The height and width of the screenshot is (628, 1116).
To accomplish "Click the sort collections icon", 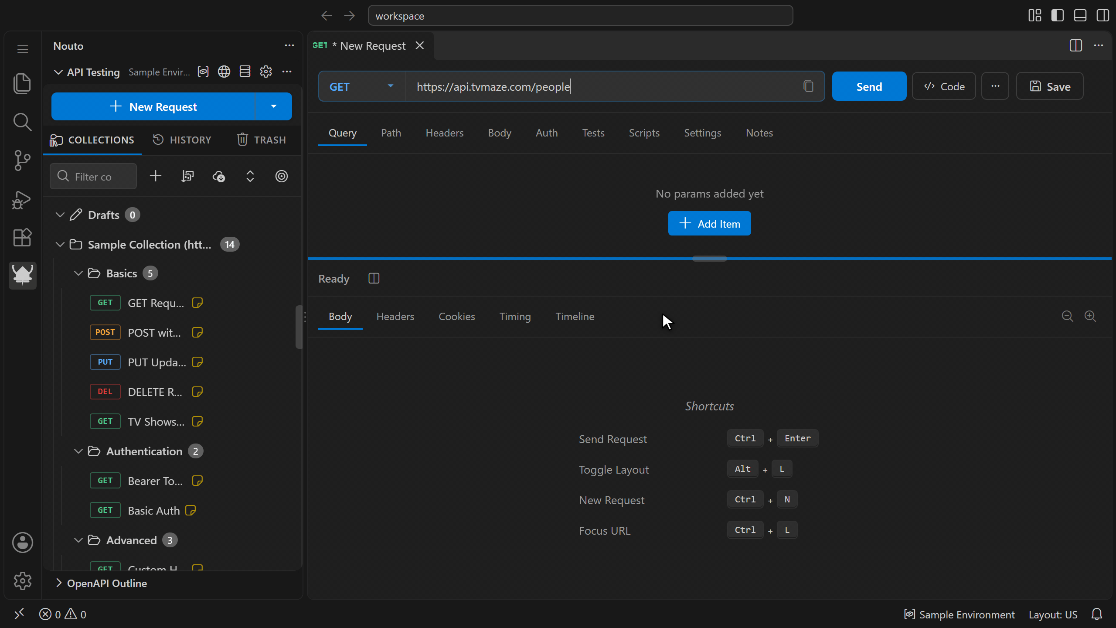I will [x=187, y=176].
